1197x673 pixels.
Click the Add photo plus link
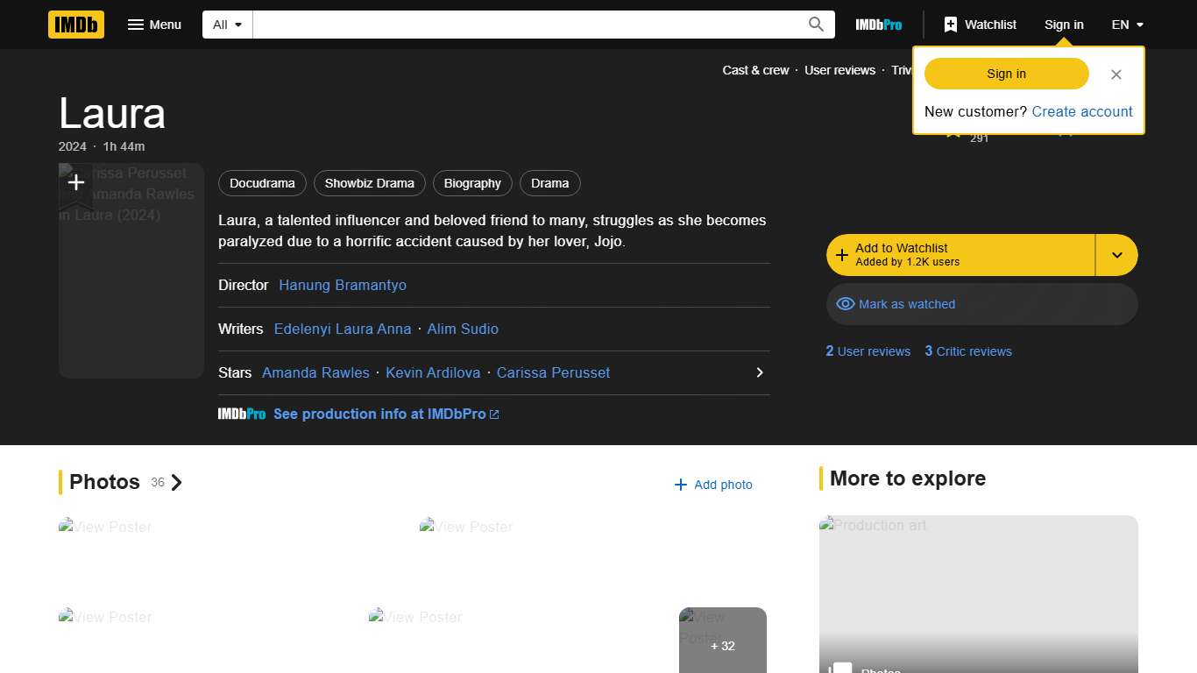click(713, 485)
